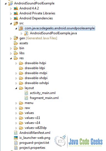Collapse the res folder node
Viewport: 106px width, 151px height.
click(11, 58)
